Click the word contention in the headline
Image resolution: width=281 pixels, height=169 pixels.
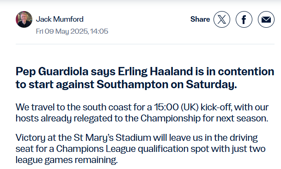246,71
